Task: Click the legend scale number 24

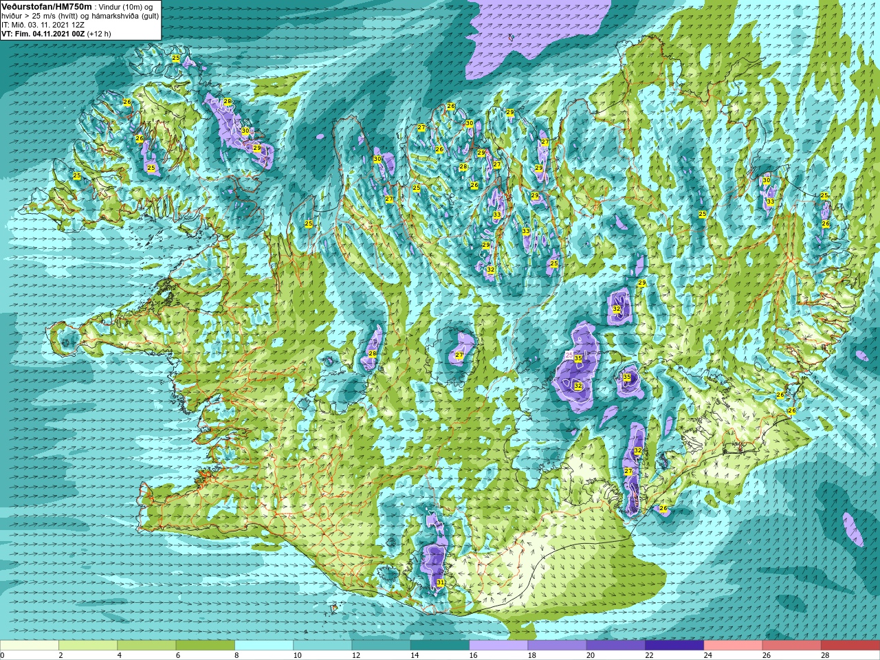Action: 707,655
